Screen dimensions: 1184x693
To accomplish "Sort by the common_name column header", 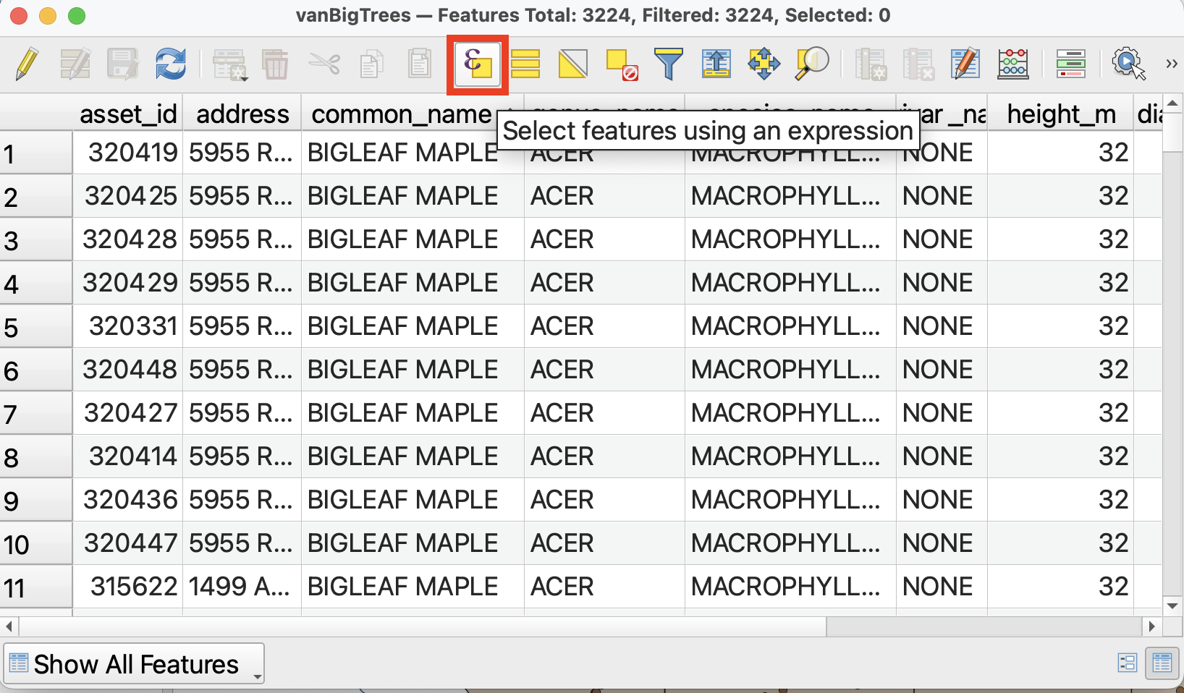I will [x=401, y=114].
